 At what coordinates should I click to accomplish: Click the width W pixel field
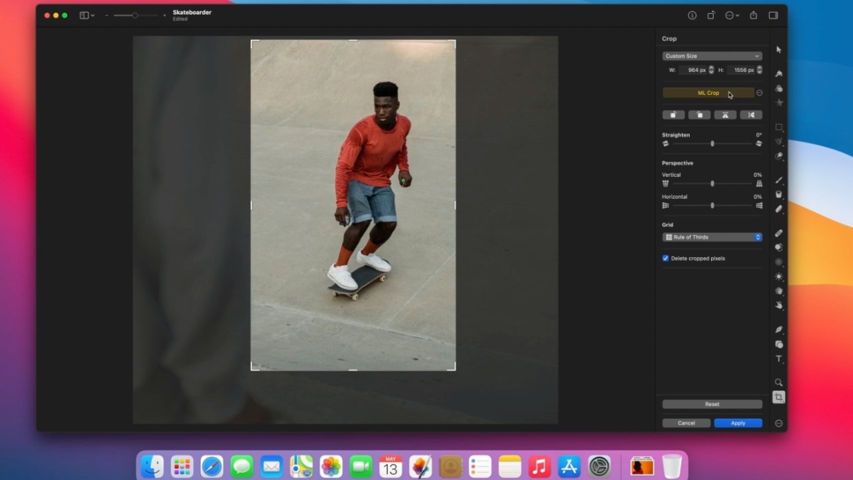click(693, 70)
